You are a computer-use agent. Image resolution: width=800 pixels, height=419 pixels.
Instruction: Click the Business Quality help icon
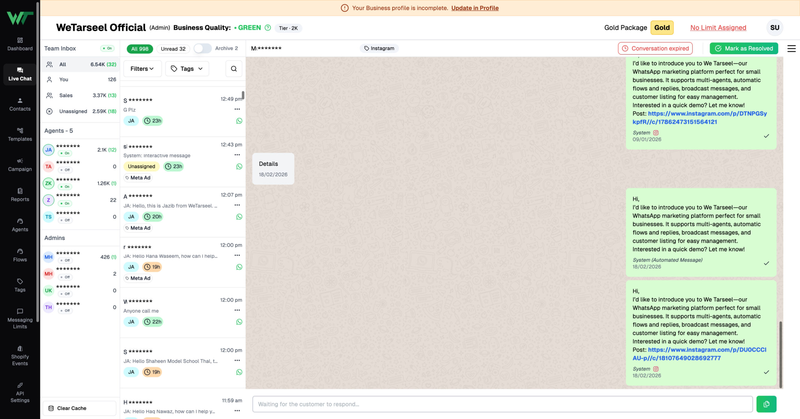[x=268, y=28]
